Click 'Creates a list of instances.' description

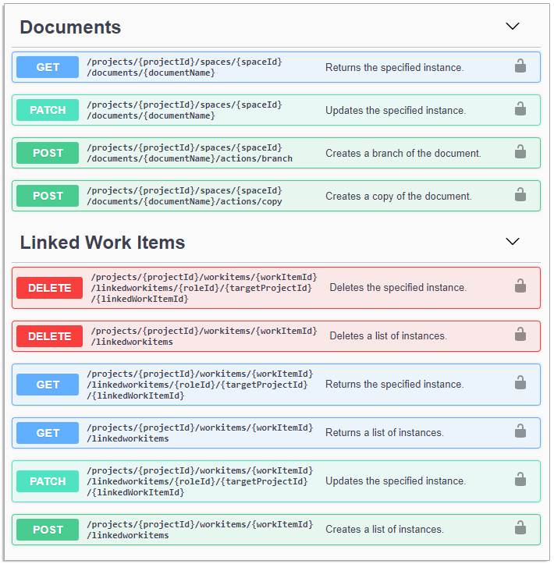pos(385,529)
